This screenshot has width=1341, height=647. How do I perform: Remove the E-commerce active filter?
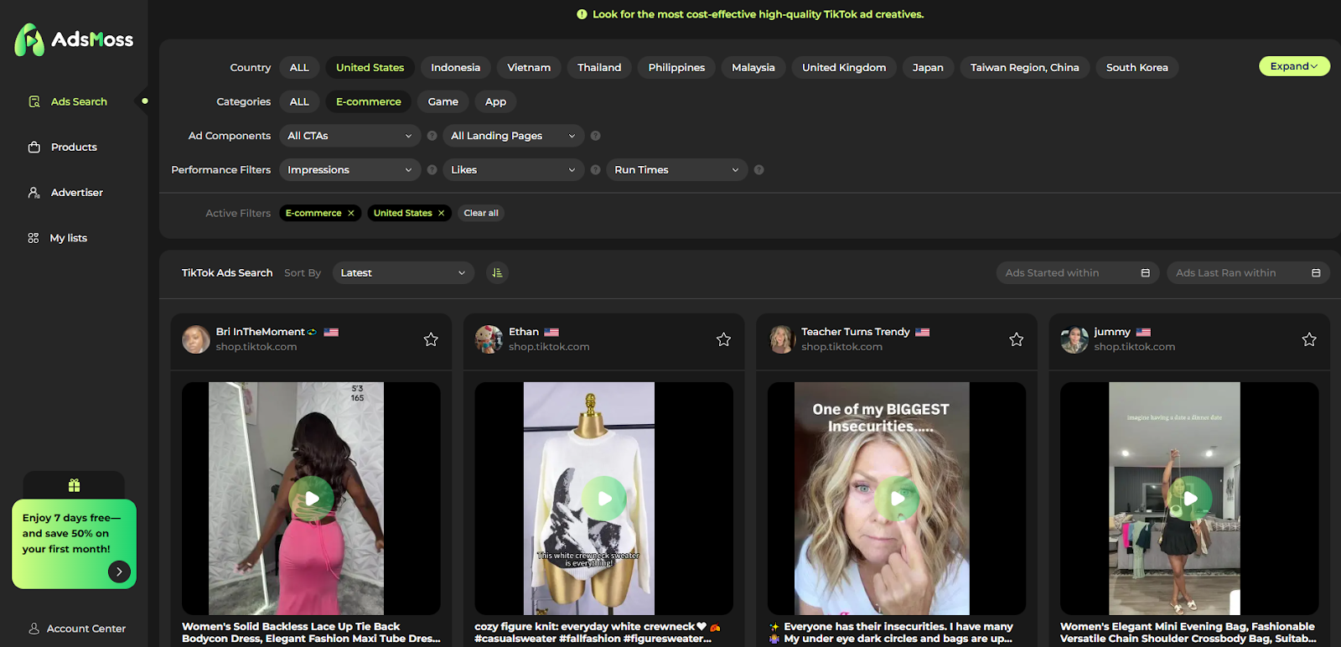pos(351,213)
